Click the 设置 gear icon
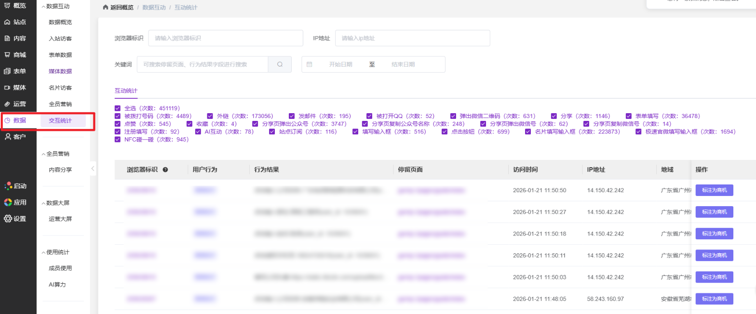Image resolution: width=756 pixels, height=314 pixels. click(x=8, y=219)
